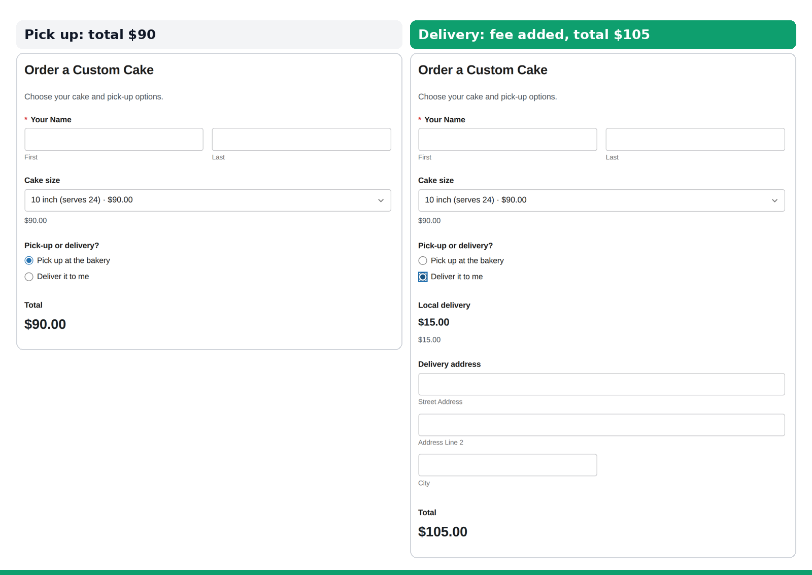
Task: Click the Address Line 2 input field
Action: click(601, 425)
